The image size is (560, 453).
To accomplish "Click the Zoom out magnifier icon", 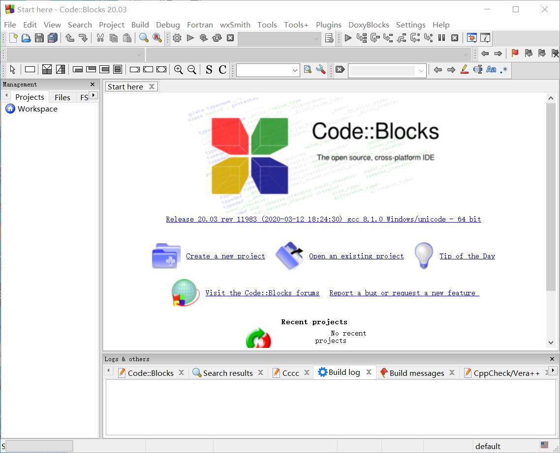I will (192, 70).
